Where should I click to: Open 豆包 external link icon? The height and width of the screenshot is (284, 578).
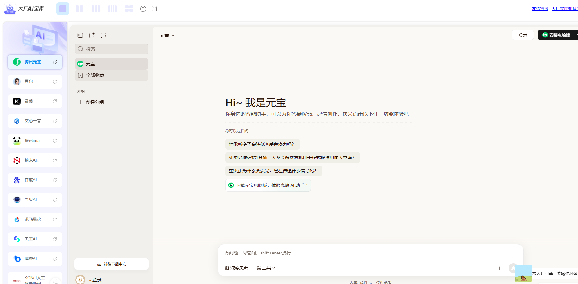pos(55,82)
